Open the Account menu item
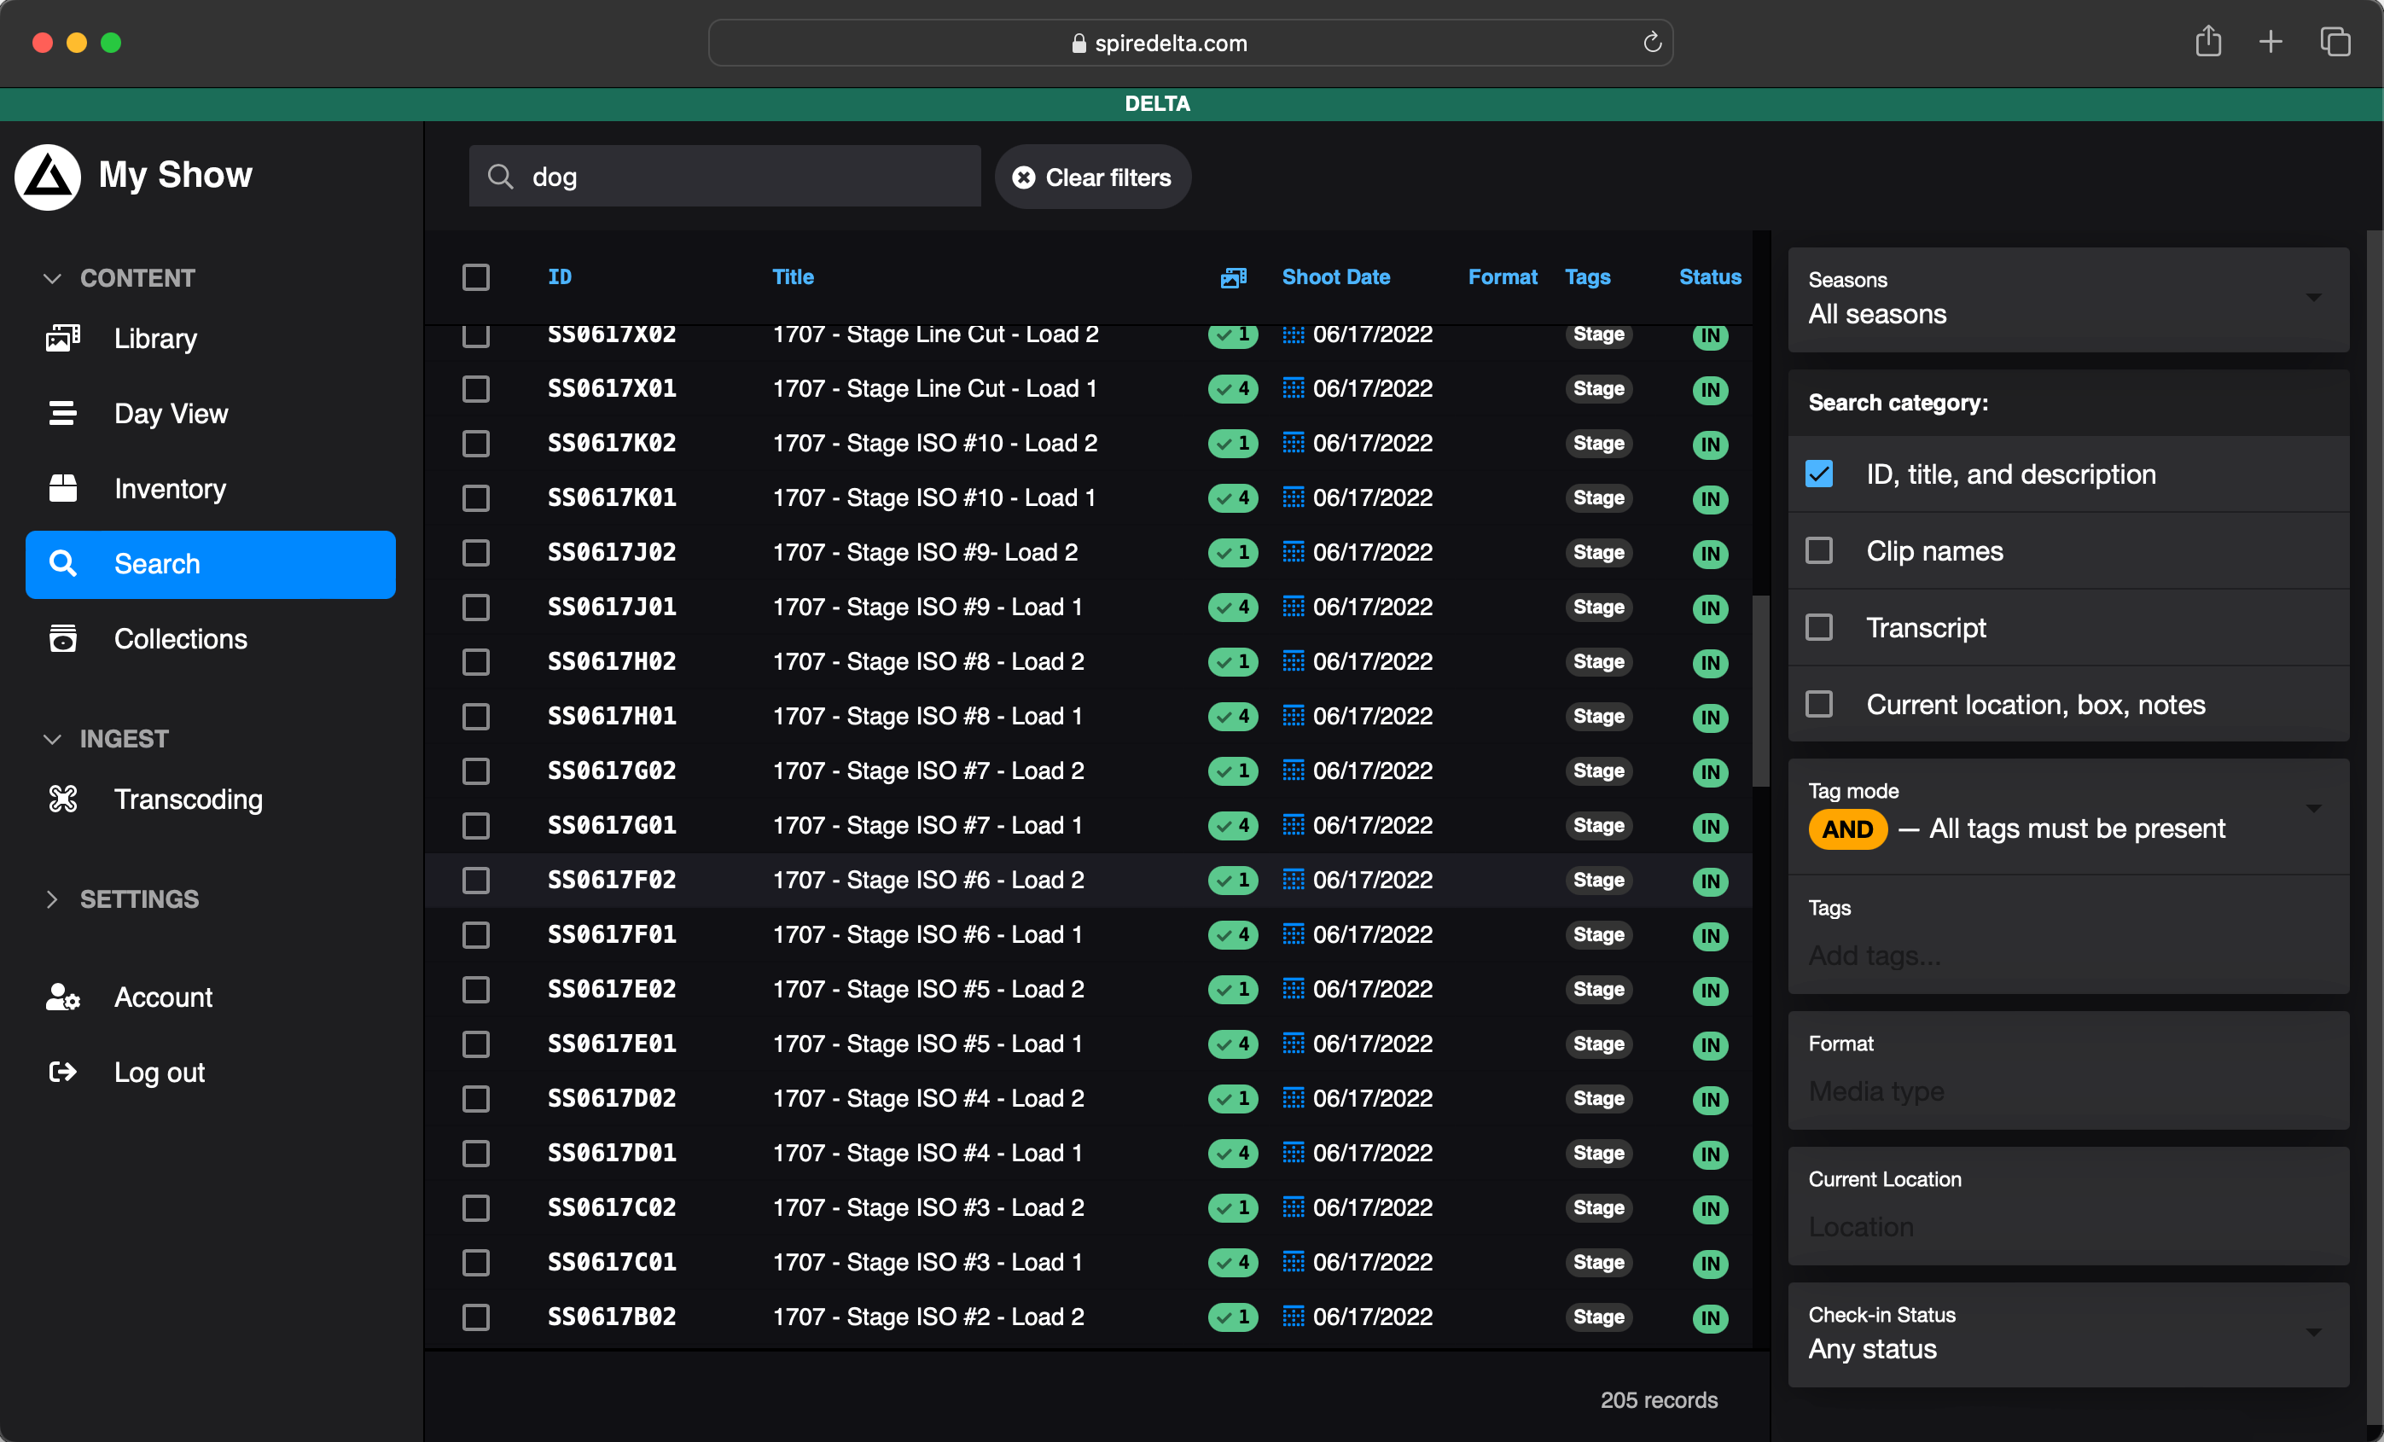The width and height of the screenshot is (2384, 1442). click(162, 997)
